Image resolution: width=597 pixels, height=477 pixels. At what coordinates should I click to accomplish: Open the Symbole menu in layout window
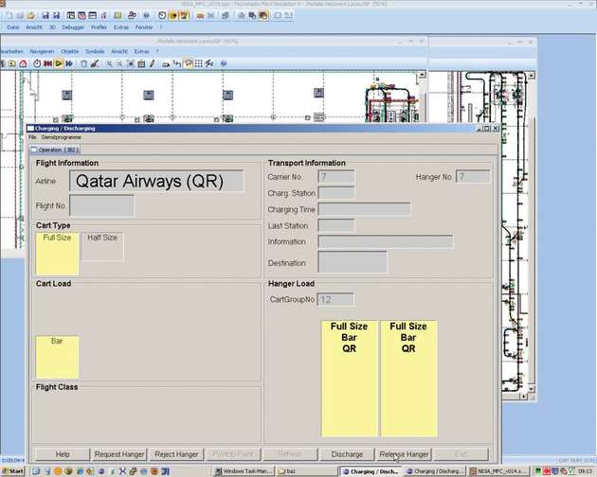pyautogui.click(x=95, y=51)
